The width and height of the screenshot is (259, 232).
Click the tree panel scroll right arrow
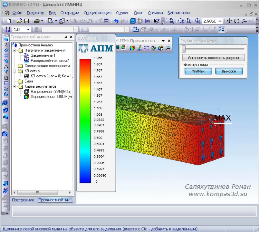[70, 192]
